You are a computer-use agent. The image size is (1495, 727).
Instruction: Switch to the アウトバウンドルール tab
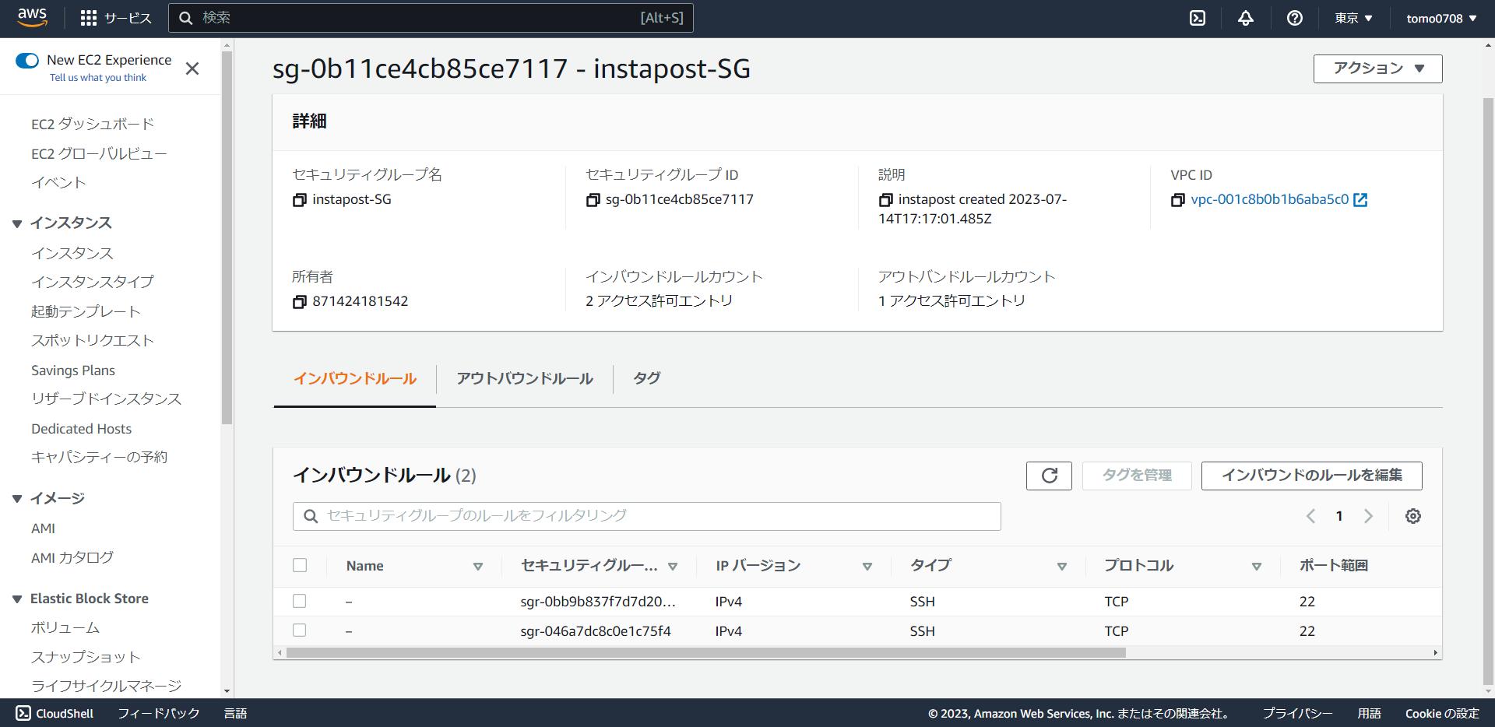(x=523, y=379)
